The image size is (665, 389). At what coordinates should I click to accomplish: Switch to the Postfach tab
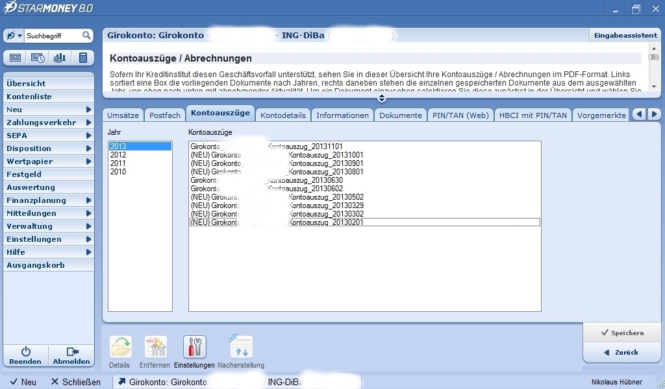165,115
